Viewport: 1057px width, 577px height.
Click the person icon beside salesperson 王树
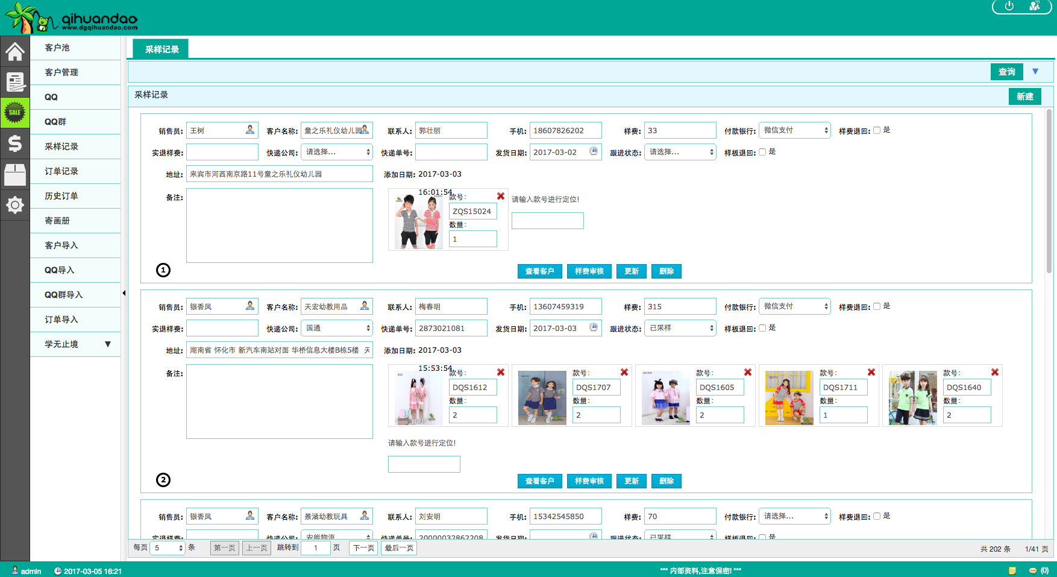click(x=250, y=130)
